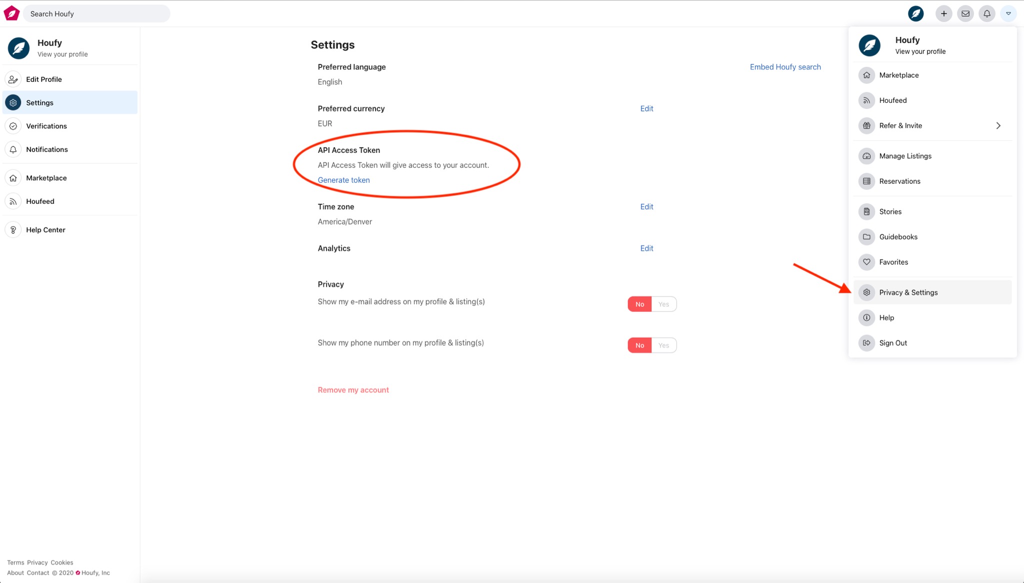
Task: Set show phone number to Yes
Action: [x=663, y=345]
